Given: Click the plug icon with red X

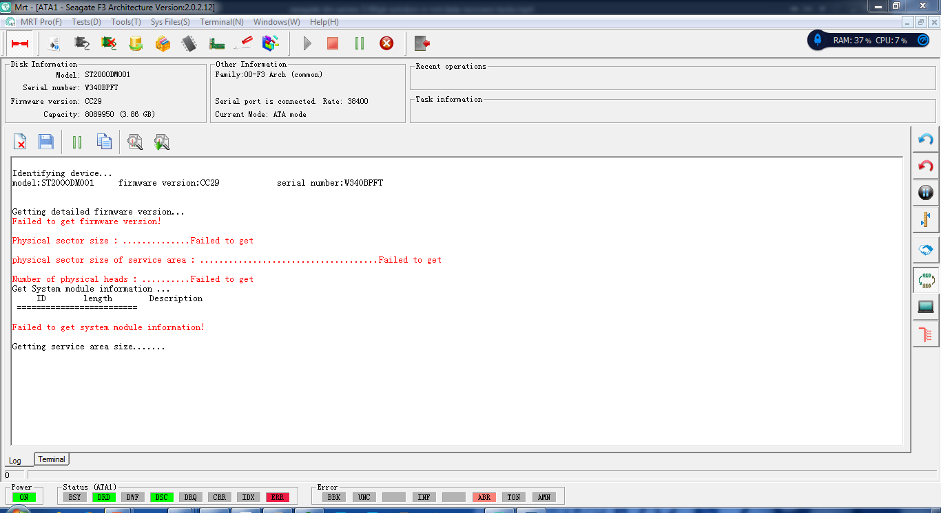Looking at the screenshot, I should coord(109,43).
